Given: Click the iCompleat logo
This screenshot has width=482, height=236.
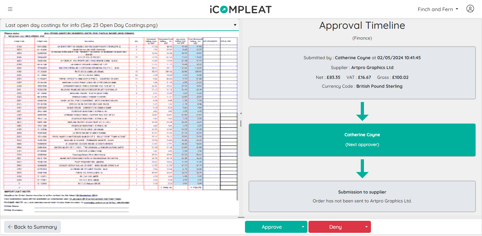Looking at the screenshot, I should click(x=241, y=9).
